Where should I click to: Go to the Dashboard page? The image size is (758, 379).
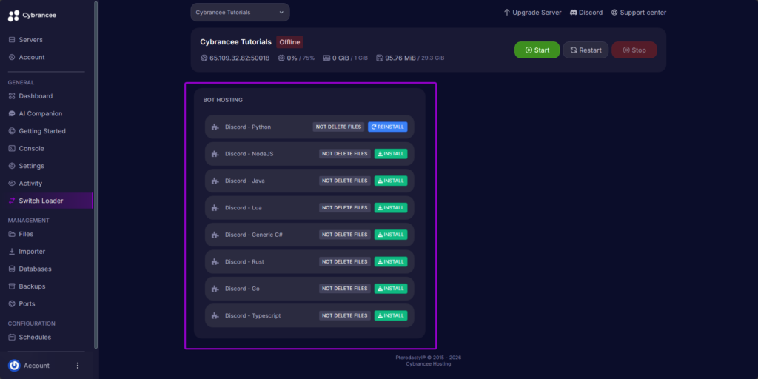tap(30, 96)
